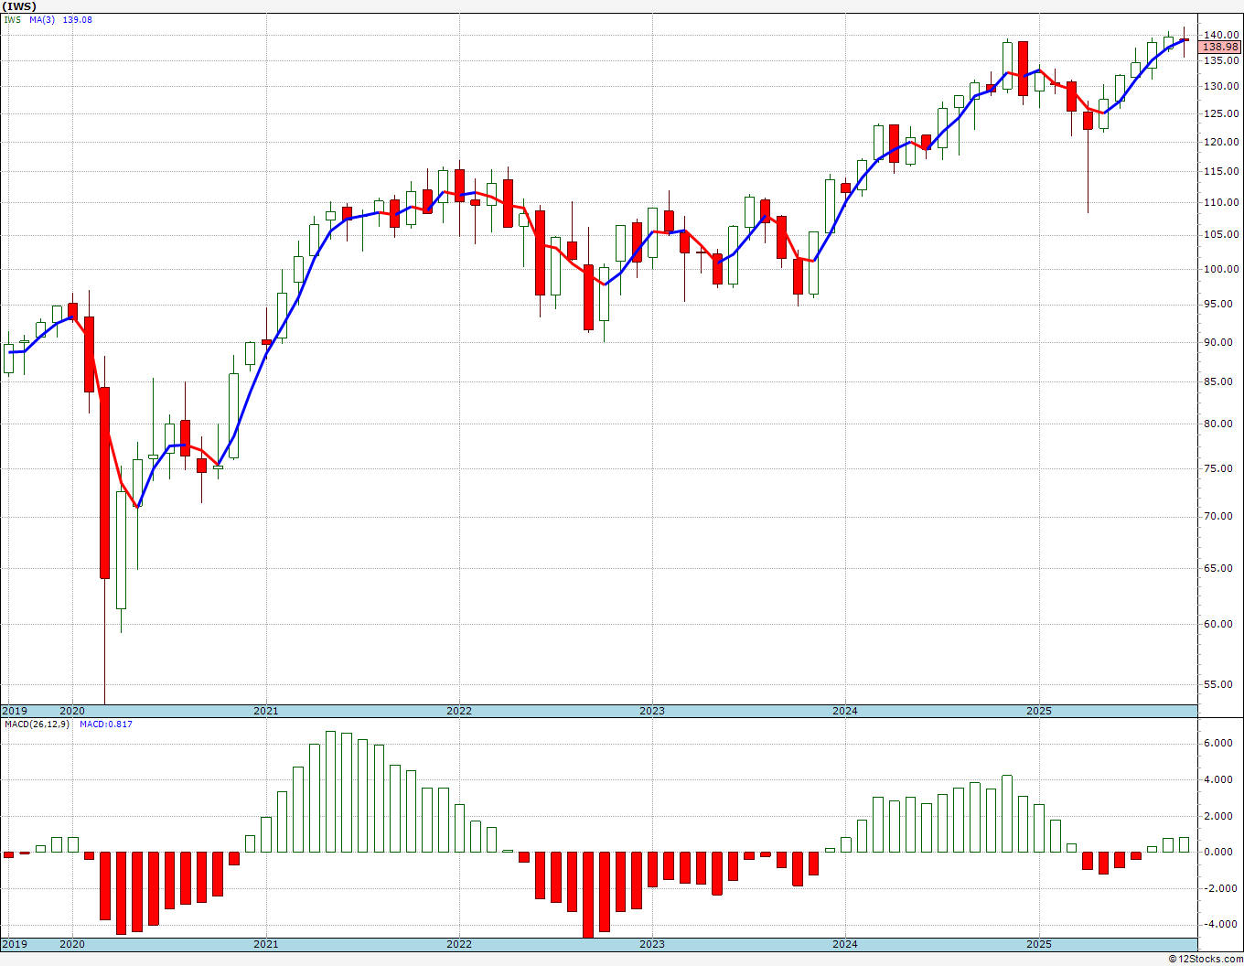
Task: Click 2023 on the price chart time axis
Action: point(652,711)
